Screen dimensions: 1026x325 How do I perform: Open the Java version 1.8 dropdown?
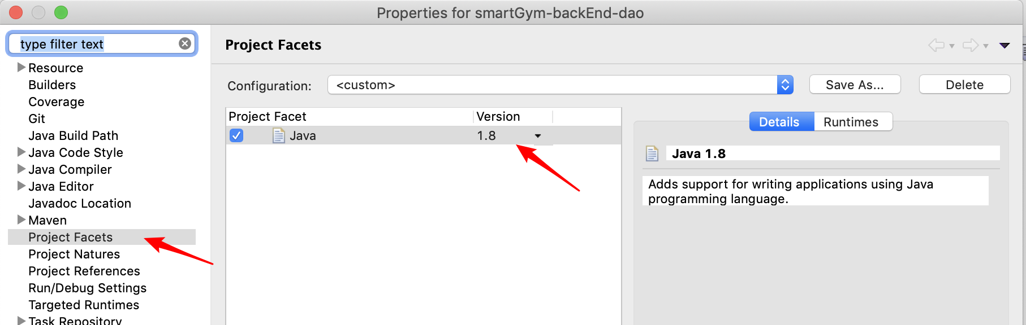(x=537, y=136)
